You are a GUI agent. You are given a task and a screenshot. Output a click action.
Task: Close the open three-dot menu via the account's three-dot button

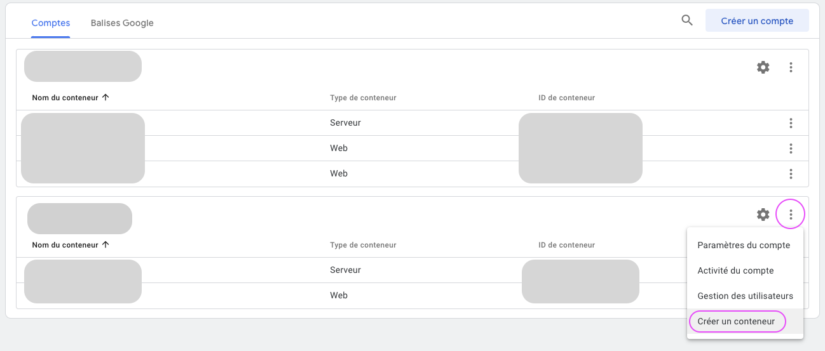(791, 215)
